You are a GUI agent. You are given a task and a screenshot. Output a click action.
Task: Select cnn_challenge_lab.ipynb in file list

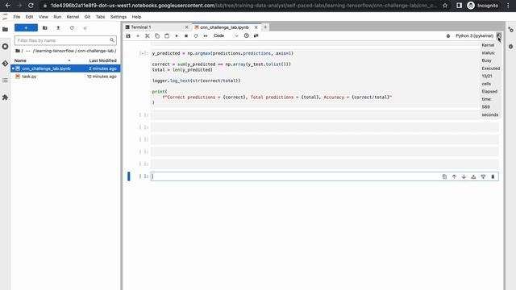click(x=65, y=68)
